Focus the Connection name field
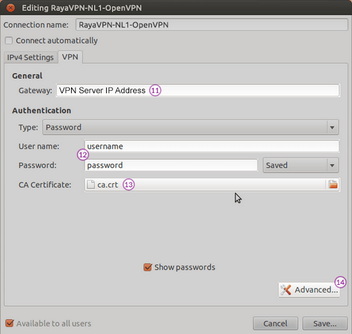 212,25
